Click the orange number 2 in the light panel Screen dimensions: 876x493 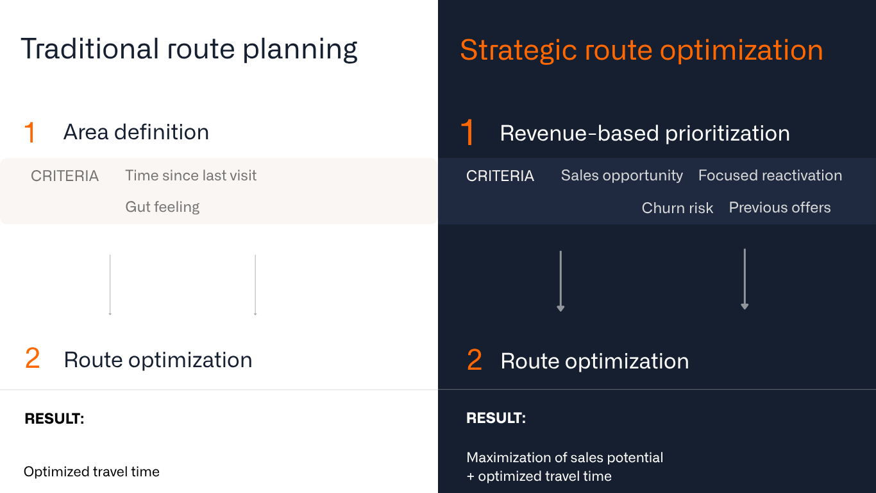32,359
